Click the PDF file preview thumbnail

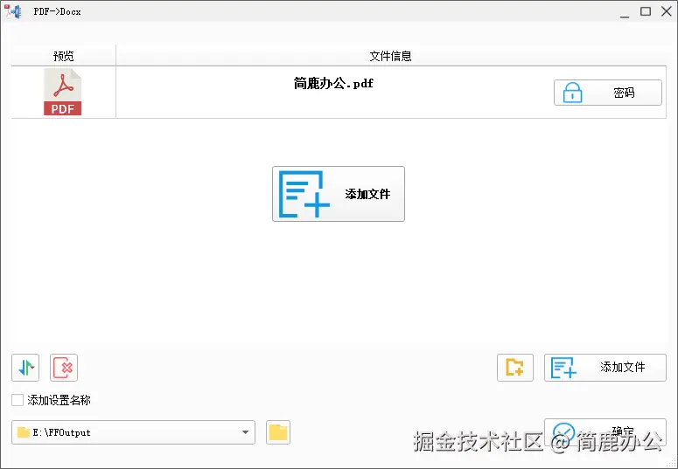tap(63, 92)
